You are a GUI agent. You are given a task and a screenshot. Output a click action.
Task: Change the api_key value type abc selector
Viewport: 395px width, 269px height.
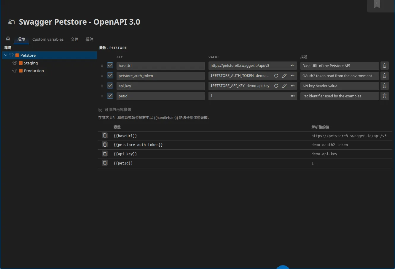click(x=293, y=86)
